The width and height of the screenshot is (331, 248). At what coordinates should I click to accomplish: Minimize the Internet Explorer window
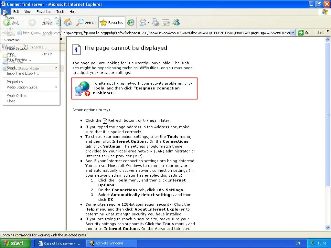(312, 4)
